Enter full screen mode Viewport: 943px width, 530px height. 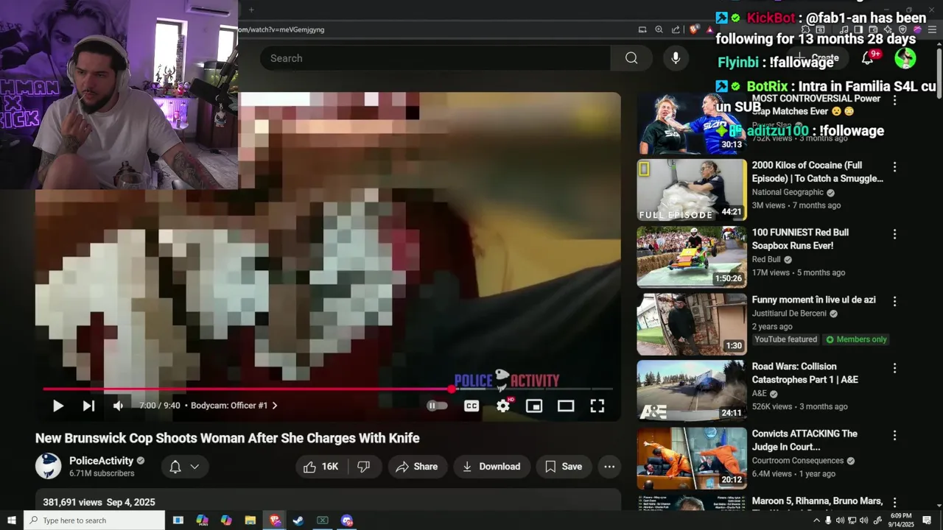tap(597, 406)
